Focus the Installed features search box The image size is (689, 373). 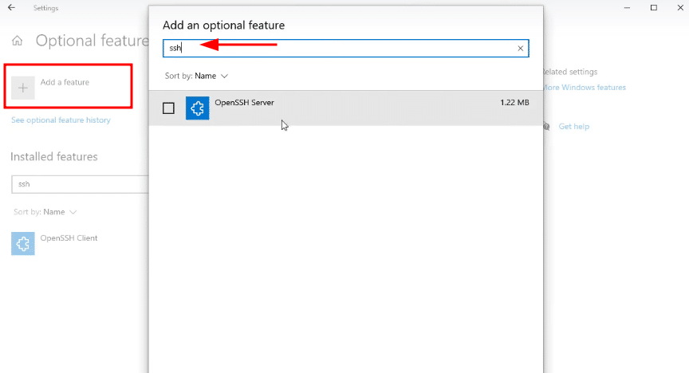pos(80,184)
